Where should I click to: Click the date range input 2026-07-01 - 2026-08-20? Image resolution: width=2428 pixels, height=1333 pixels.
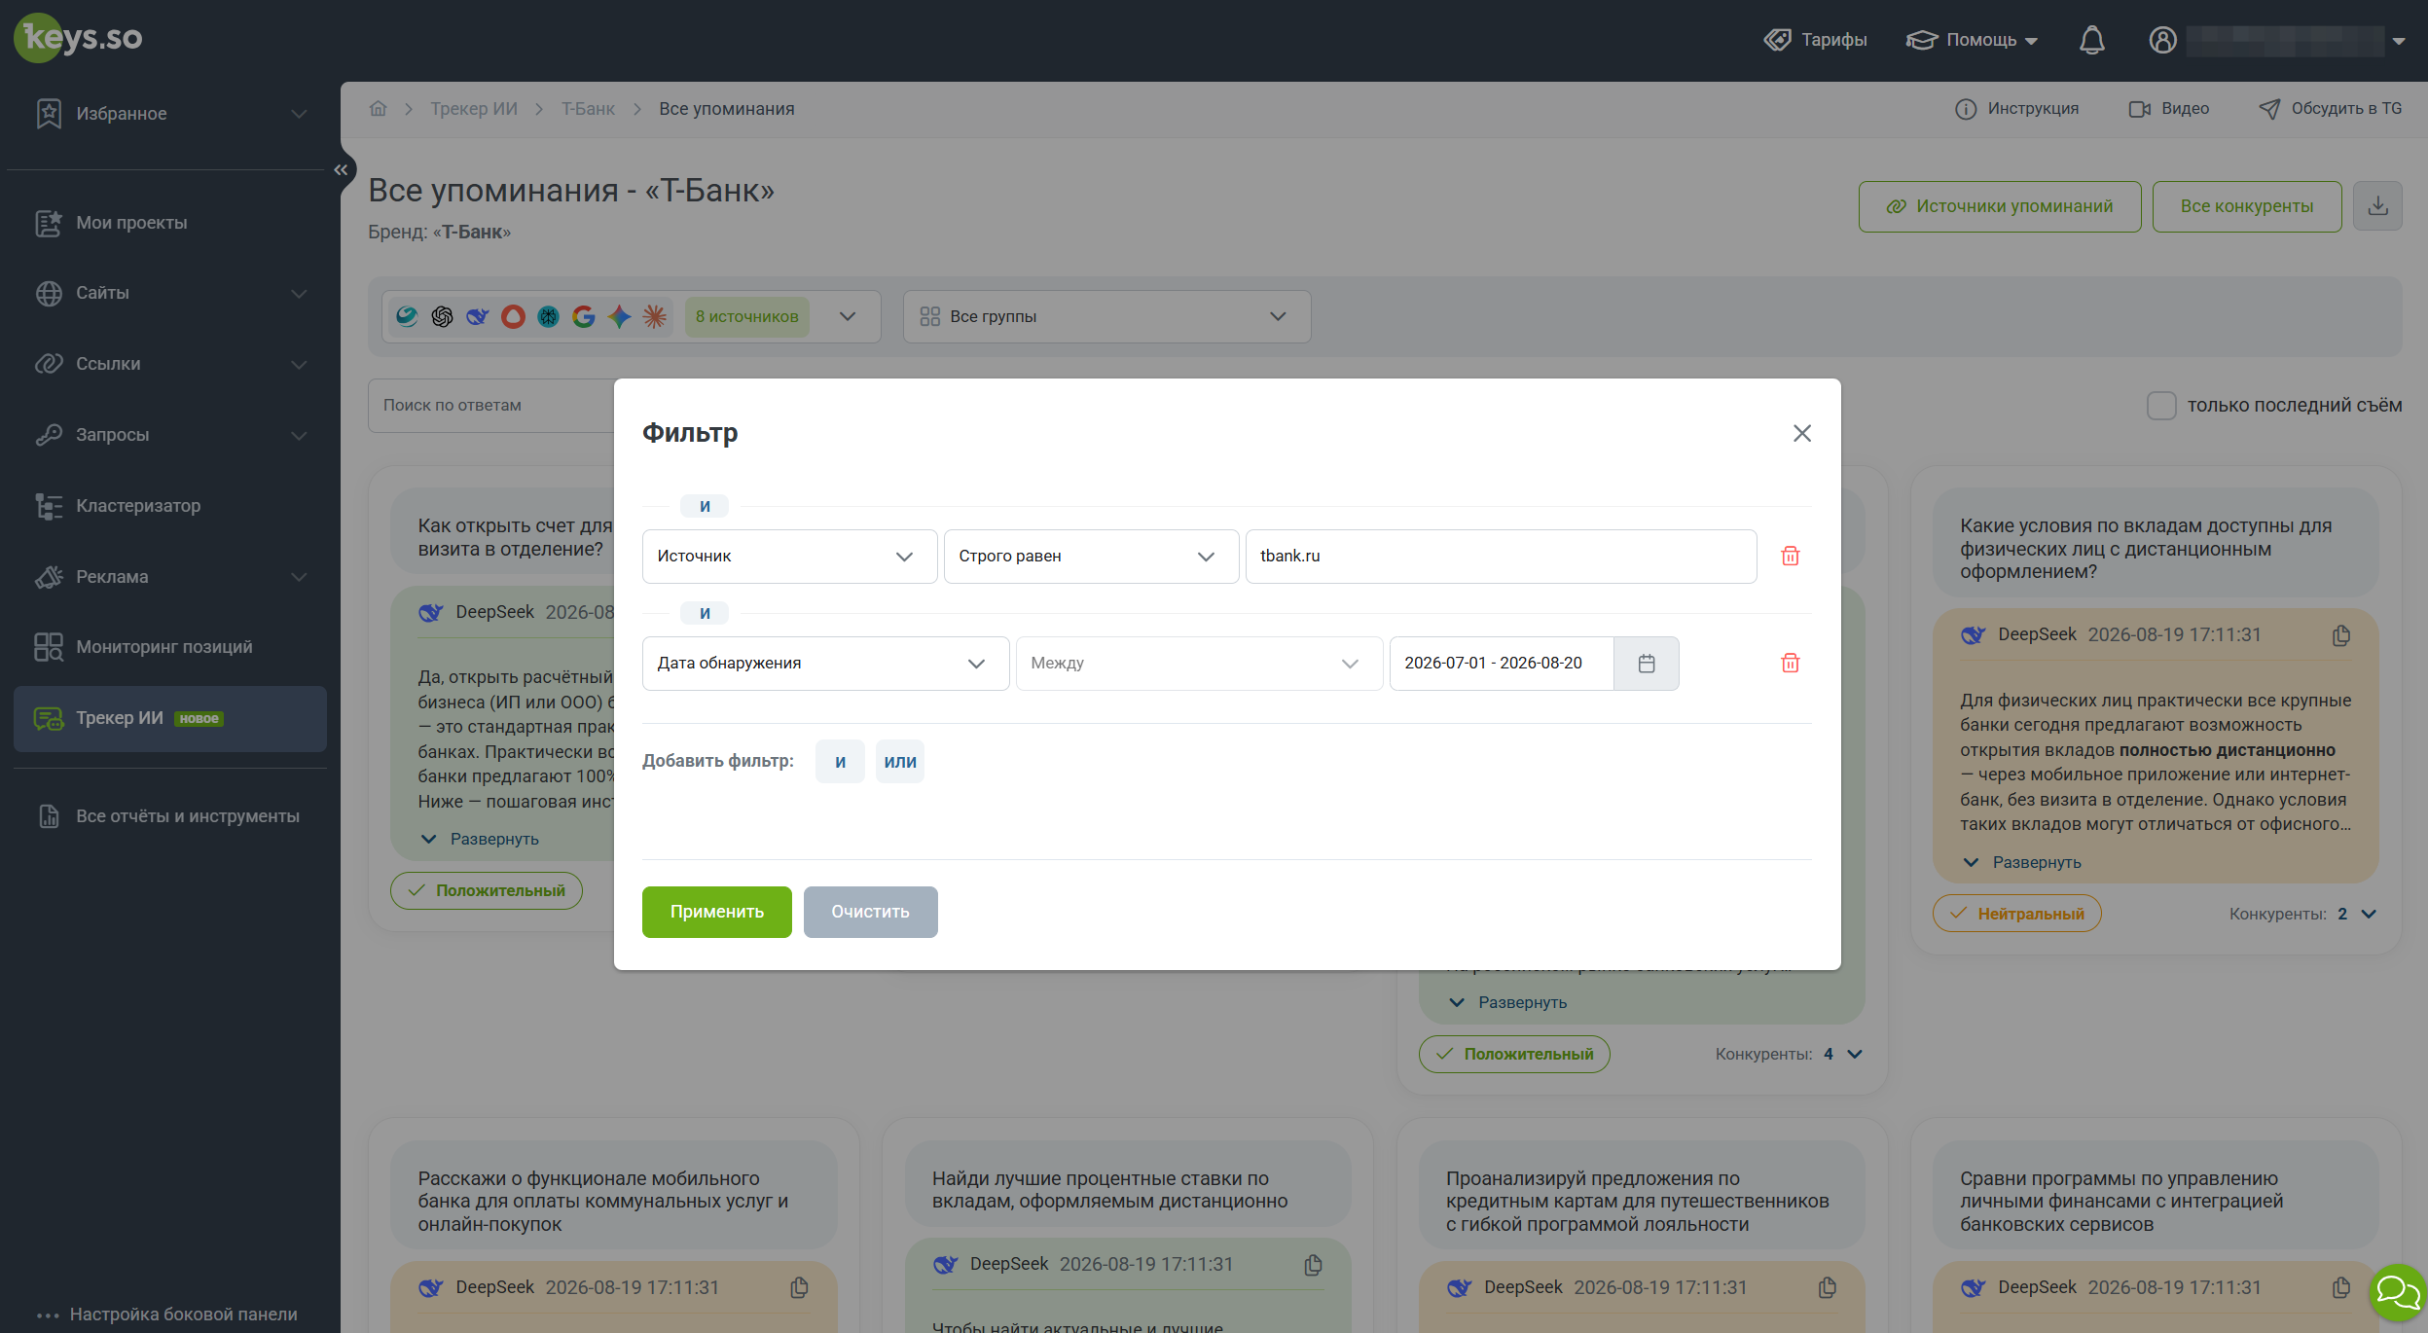[x=1502, y=664]
